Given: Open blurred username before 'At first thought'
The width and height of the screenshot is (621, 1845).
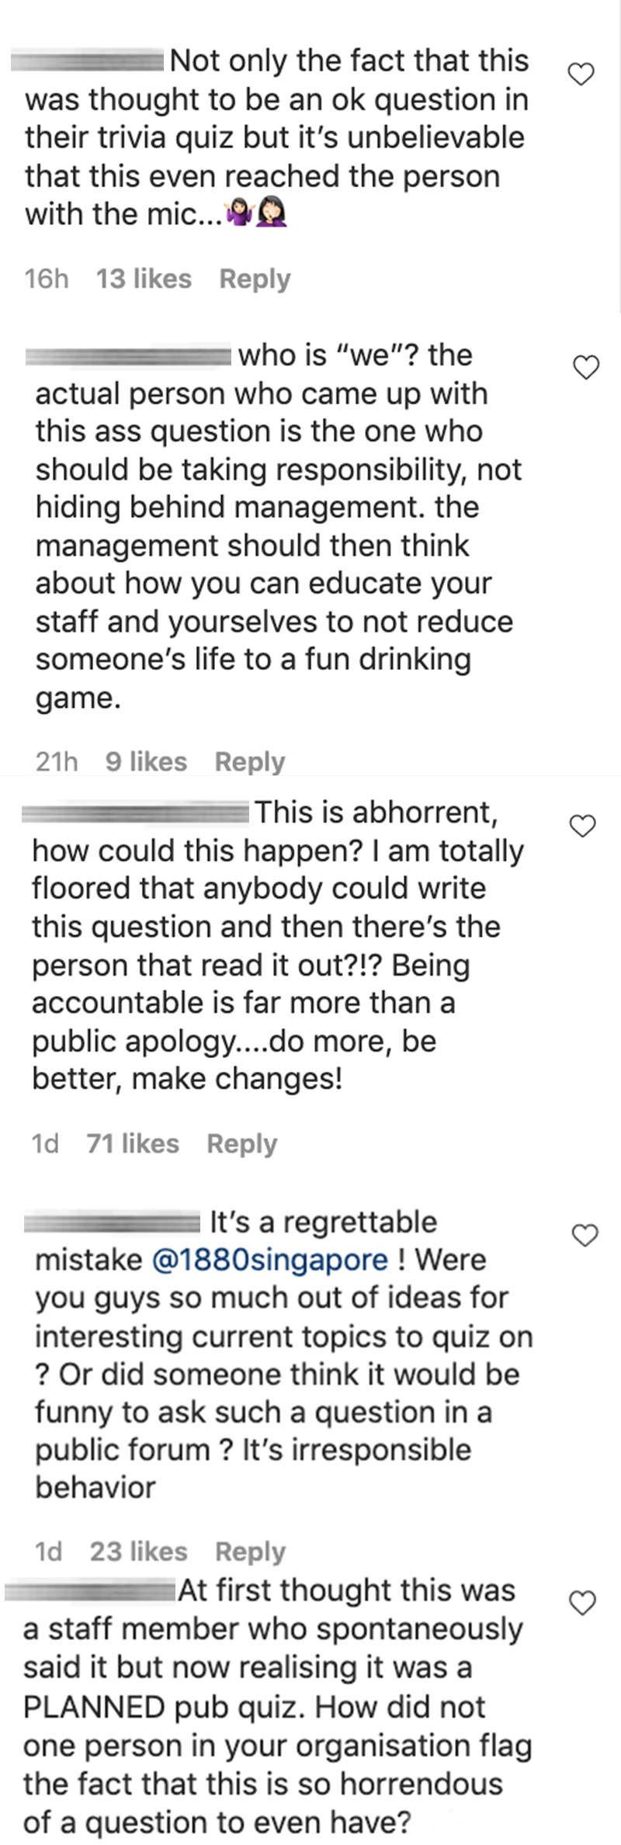Looking at the screenshot, I should (x=91, y=1592).
